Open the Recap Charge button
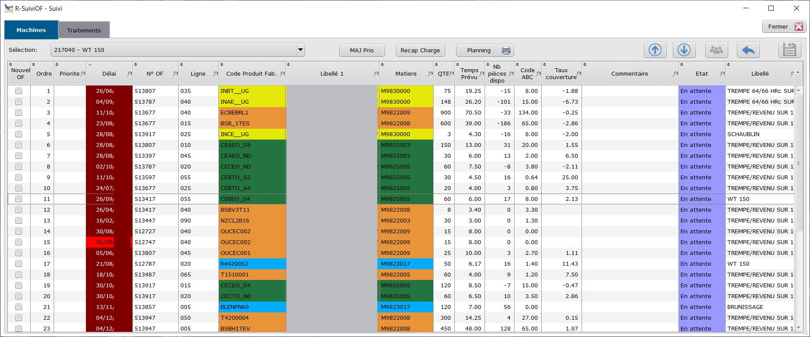This screenshot has height=337, width=810. coord(420,50)
